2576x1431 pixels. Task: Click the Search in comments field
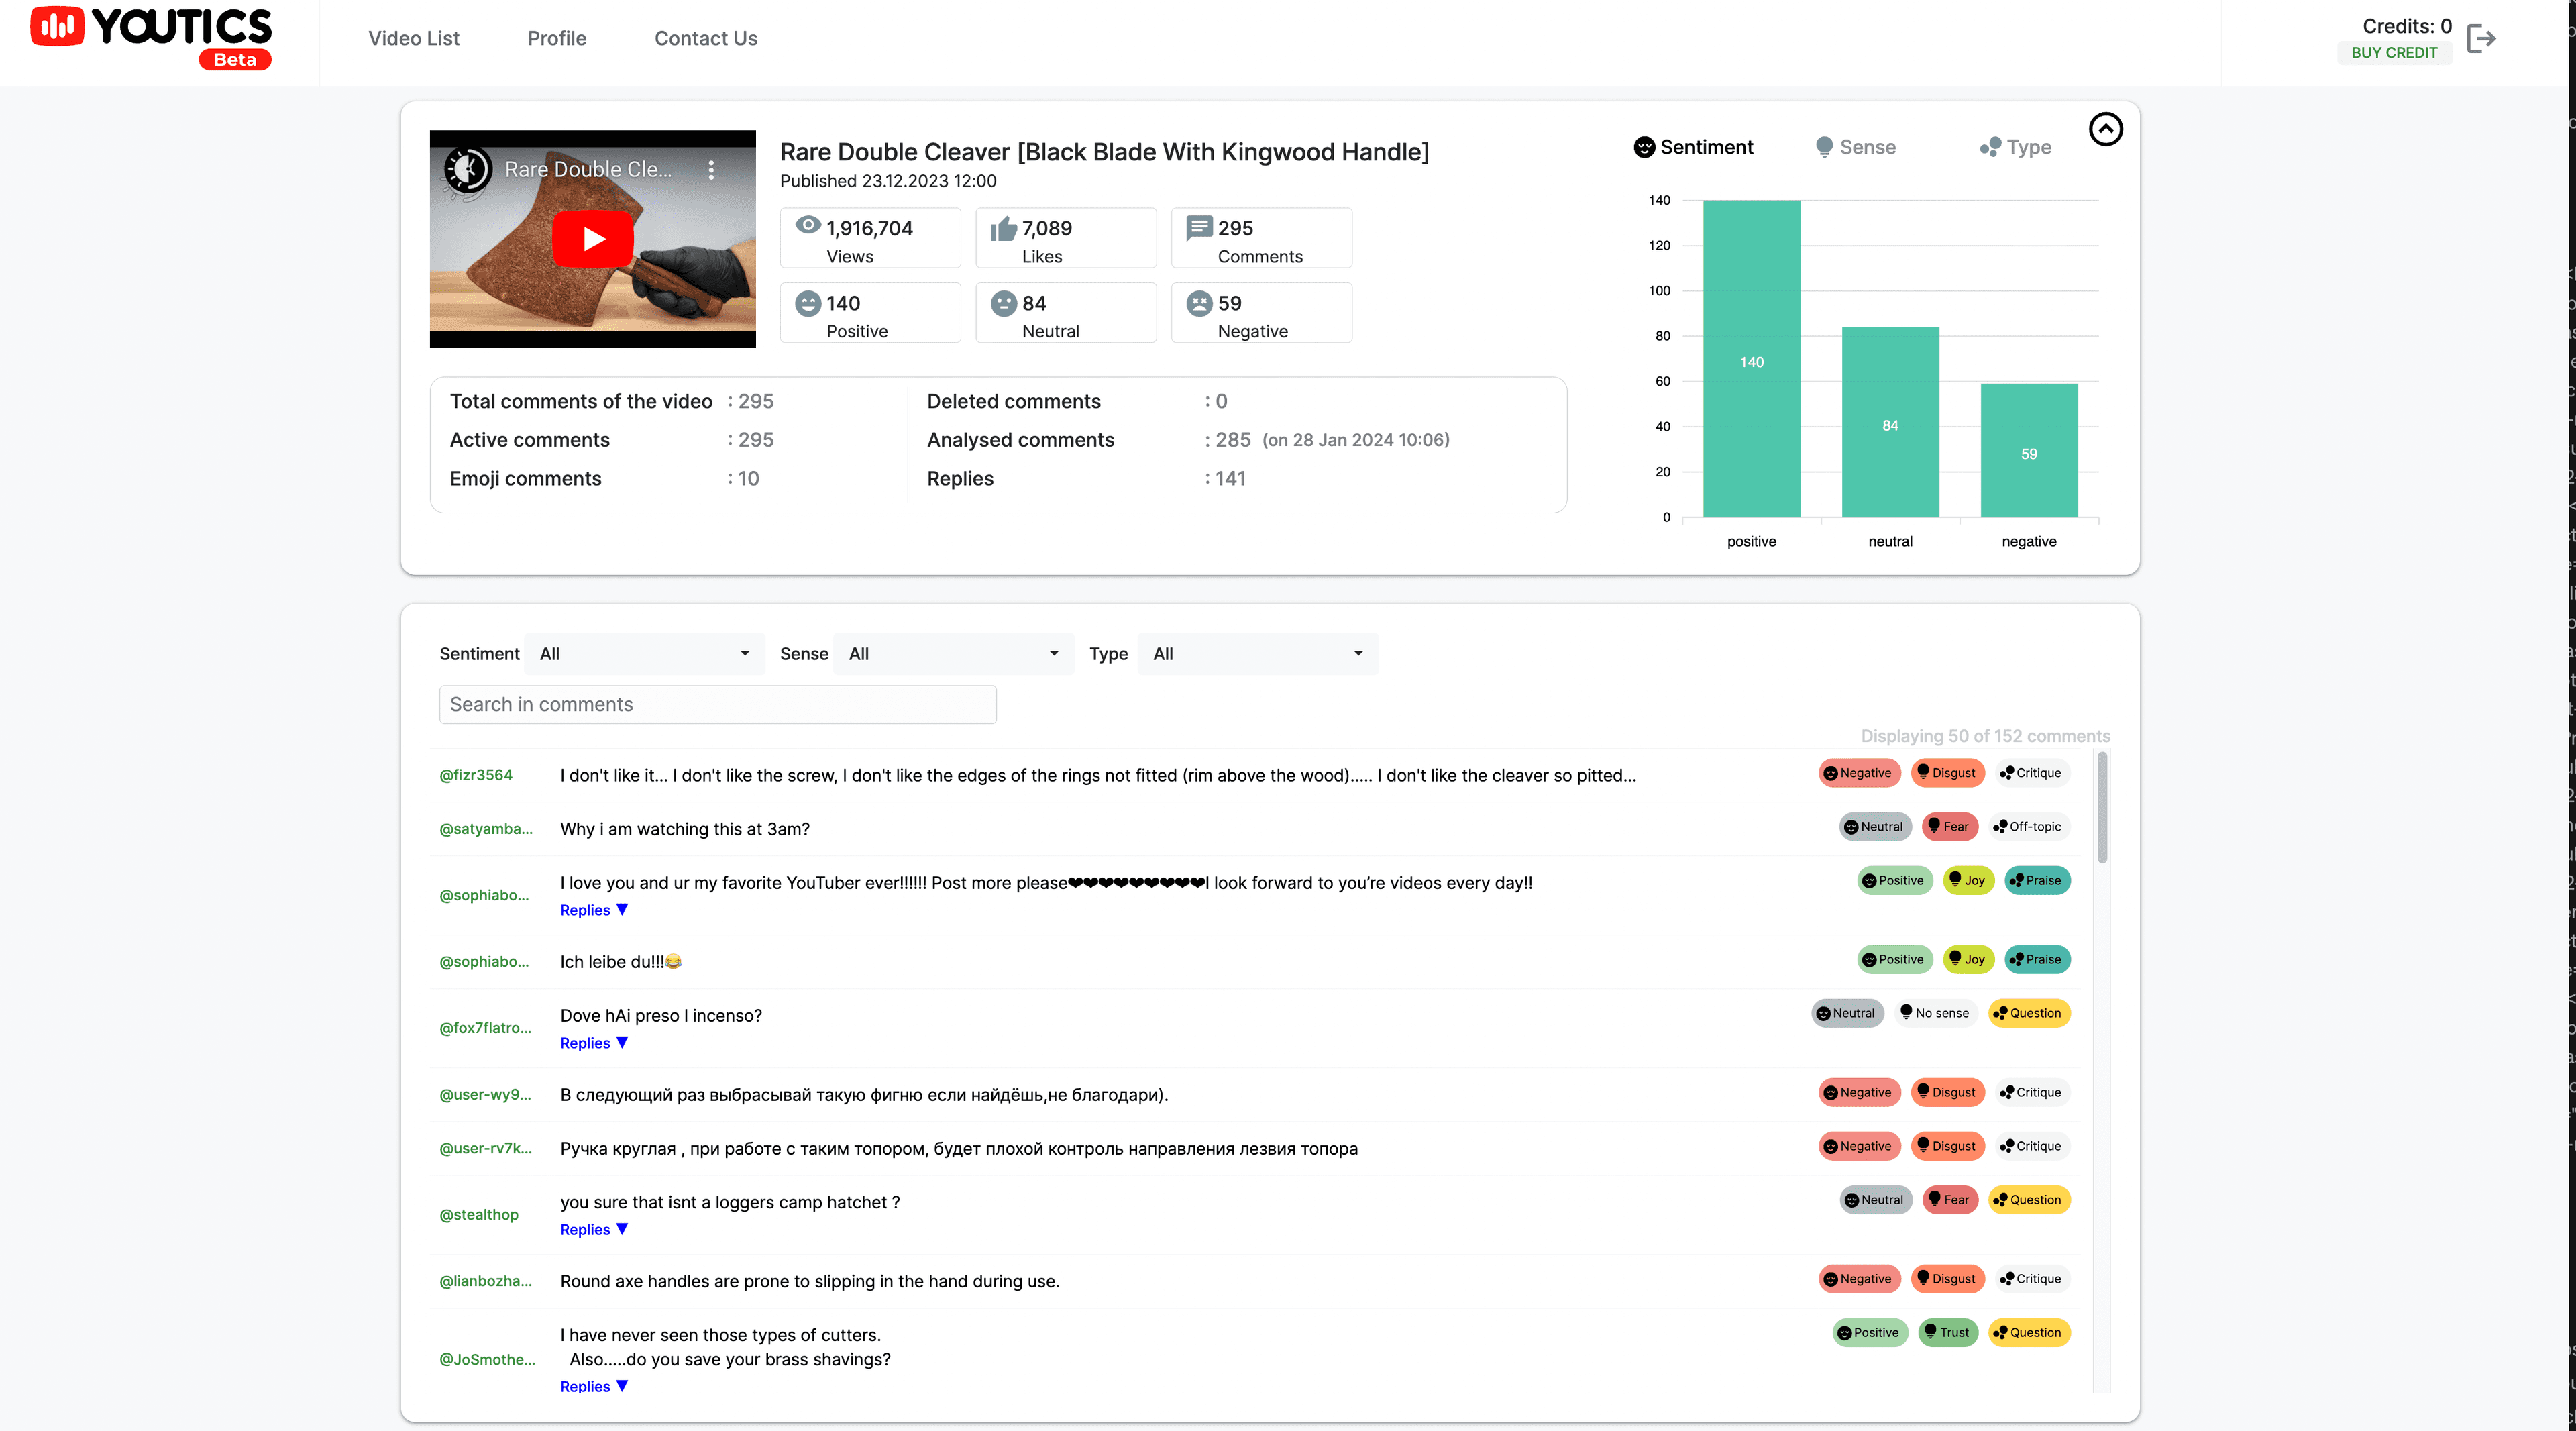pyautogui.click(x=717, y=705)
